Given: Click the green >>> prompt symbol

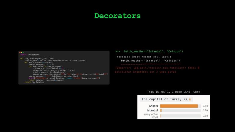Looking at the screenshot, I should click(x=117, y=51).
